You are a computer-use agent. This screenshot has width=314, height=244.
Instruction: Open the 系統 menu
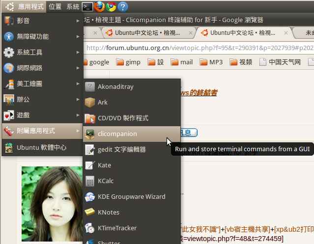click(73, 7)
